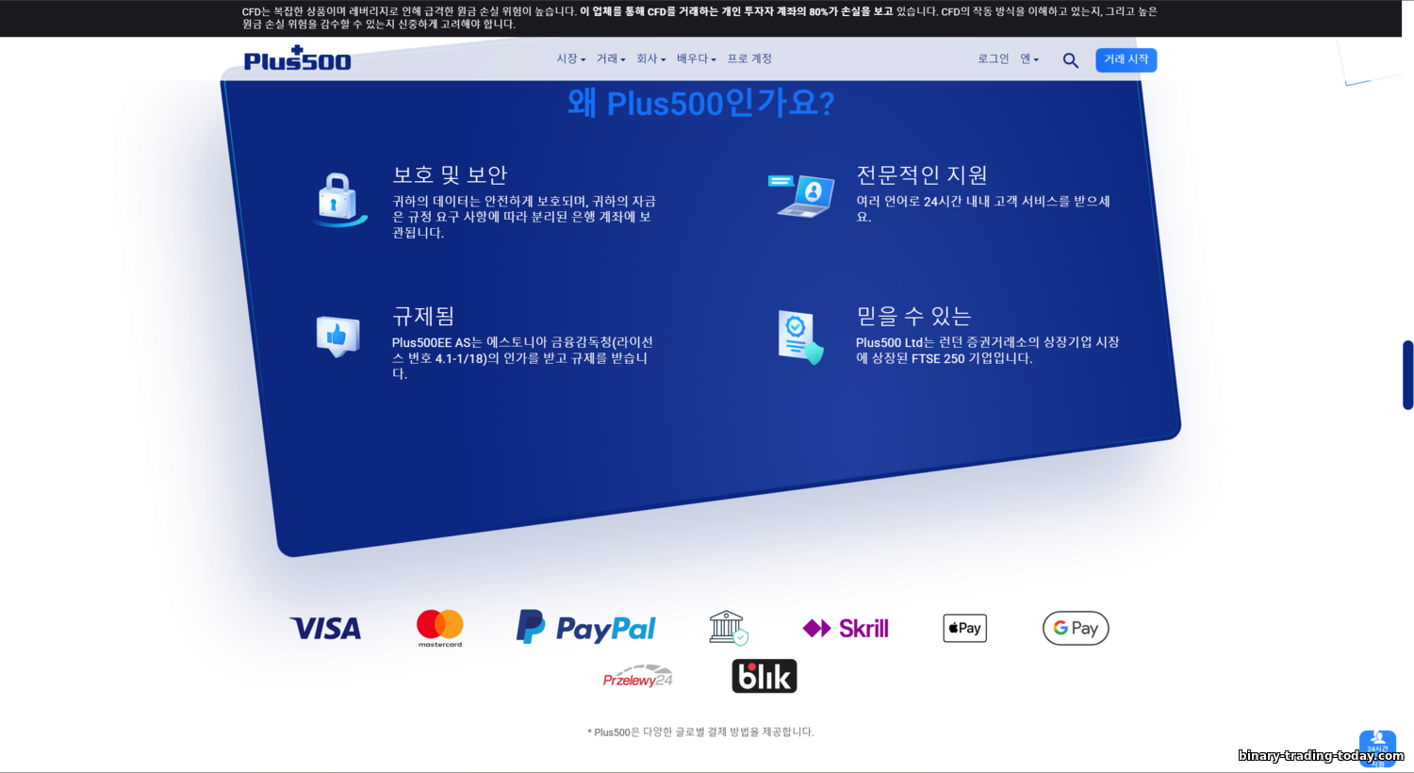Click the 거래 시작 button
This screenshot has width=1414, height=773.
1126,59
